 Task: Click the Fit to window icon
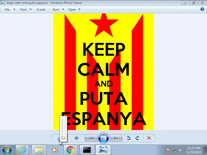tap(76, 138)
